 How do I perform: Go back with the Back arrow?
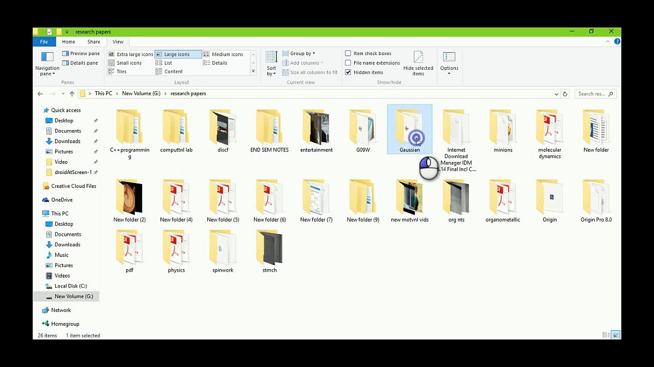coord(40,94)
